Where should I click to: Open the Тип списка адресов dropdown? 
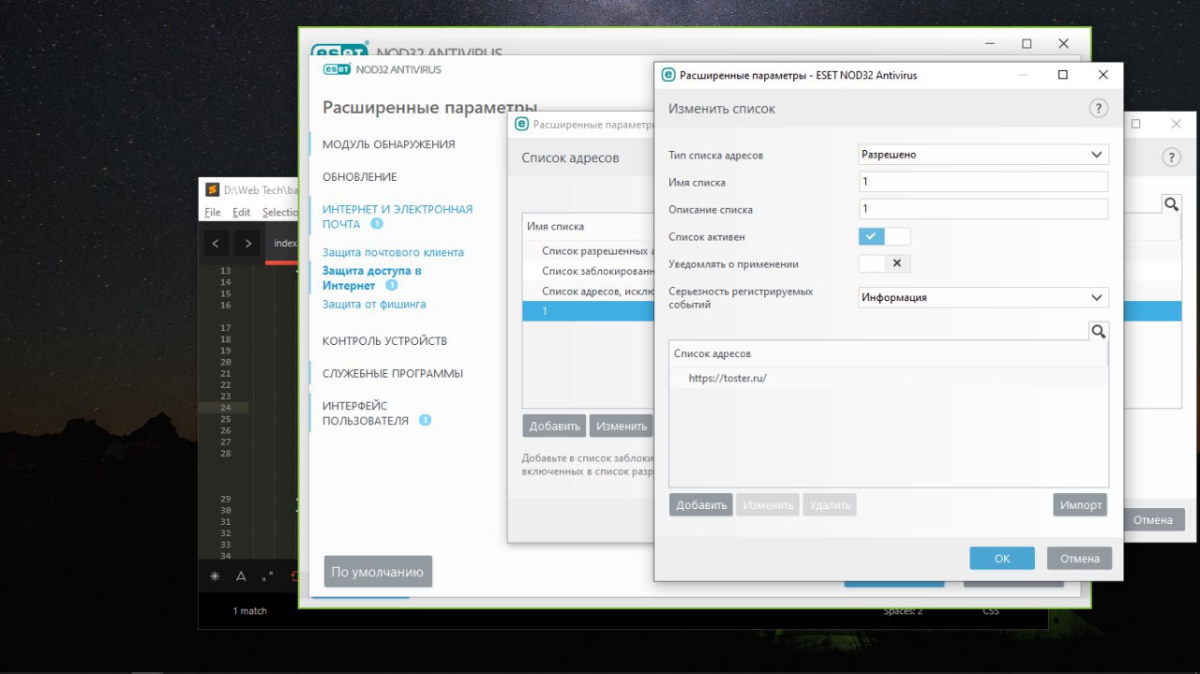click(x=983, y=155)
